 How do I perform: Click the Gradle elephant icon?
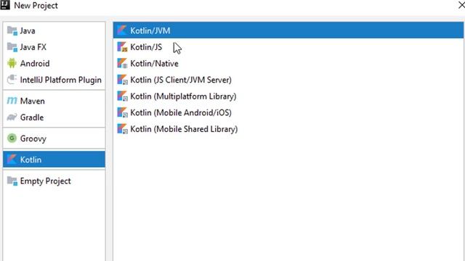[12, 117]
